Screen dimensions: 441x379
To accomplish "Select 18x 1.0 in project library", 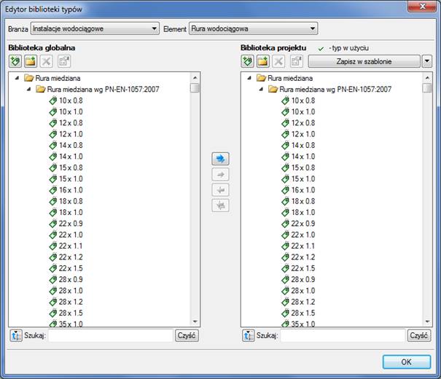I will (303, 212).
